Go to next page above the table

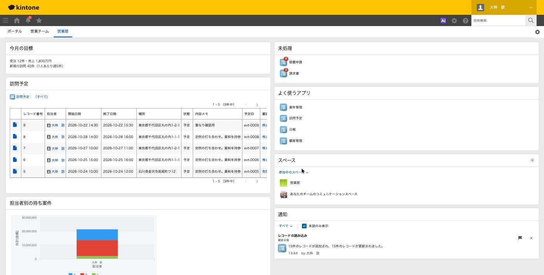257,105
